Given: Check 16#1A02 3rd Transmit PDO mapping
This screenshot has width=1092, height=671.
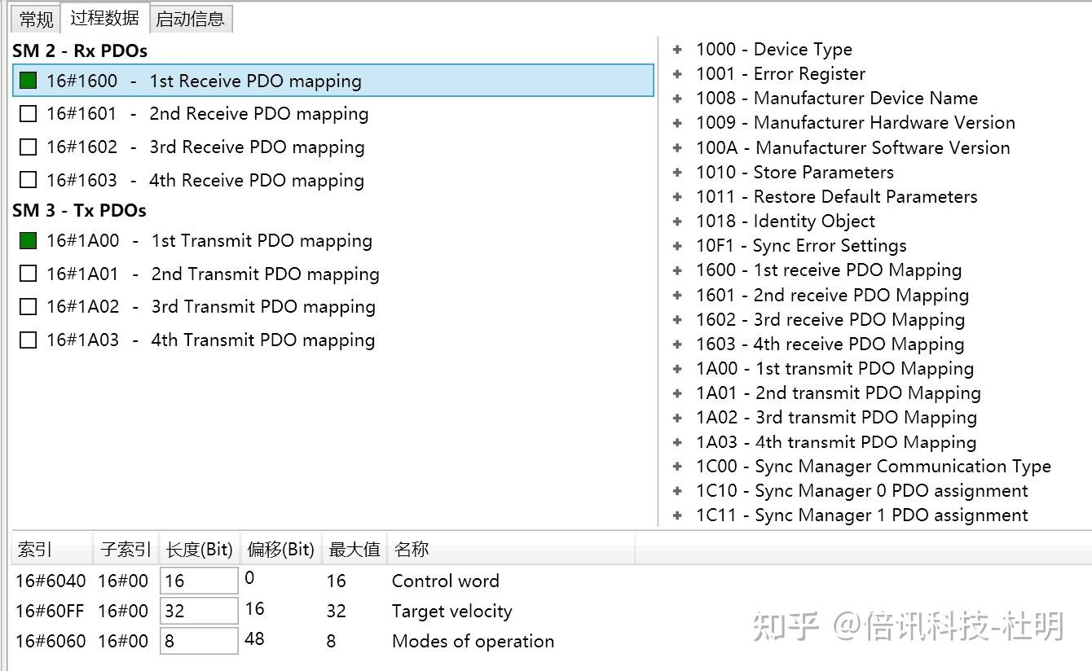Looking at the screenshot, I should [x=27, y=307].
